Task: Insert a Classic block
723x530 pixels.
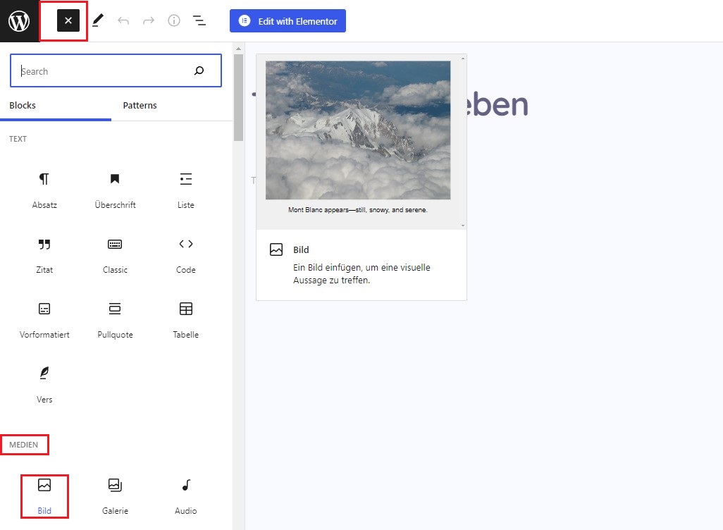Action: [x=115, y=256]
